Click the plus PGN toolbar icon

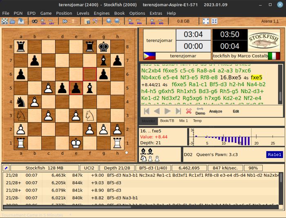click(131, 22)
